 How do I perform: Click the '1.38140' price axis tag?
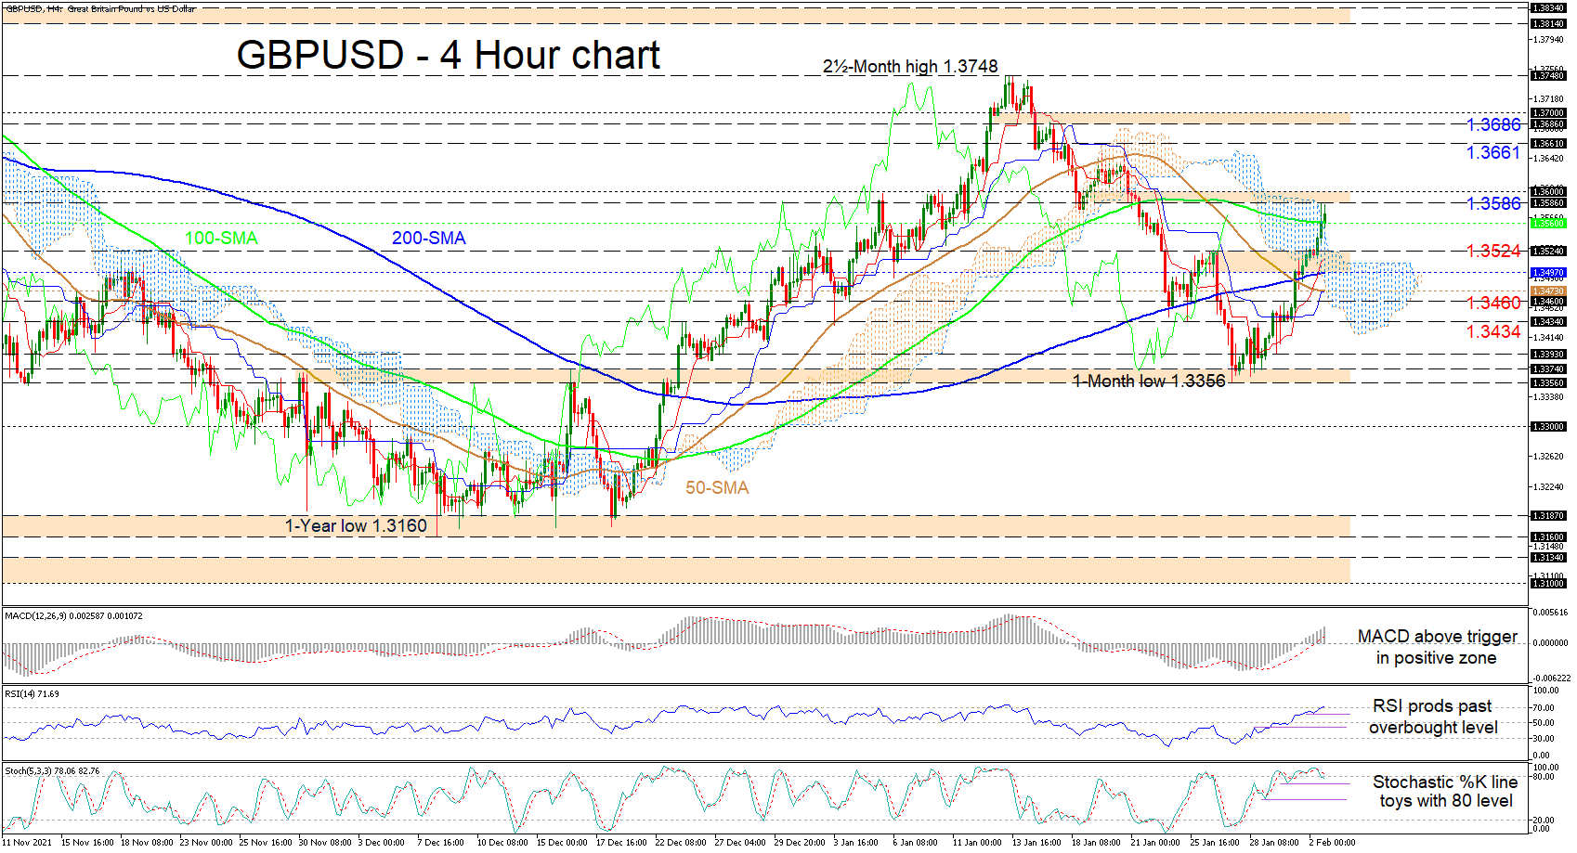[1548, 24]
